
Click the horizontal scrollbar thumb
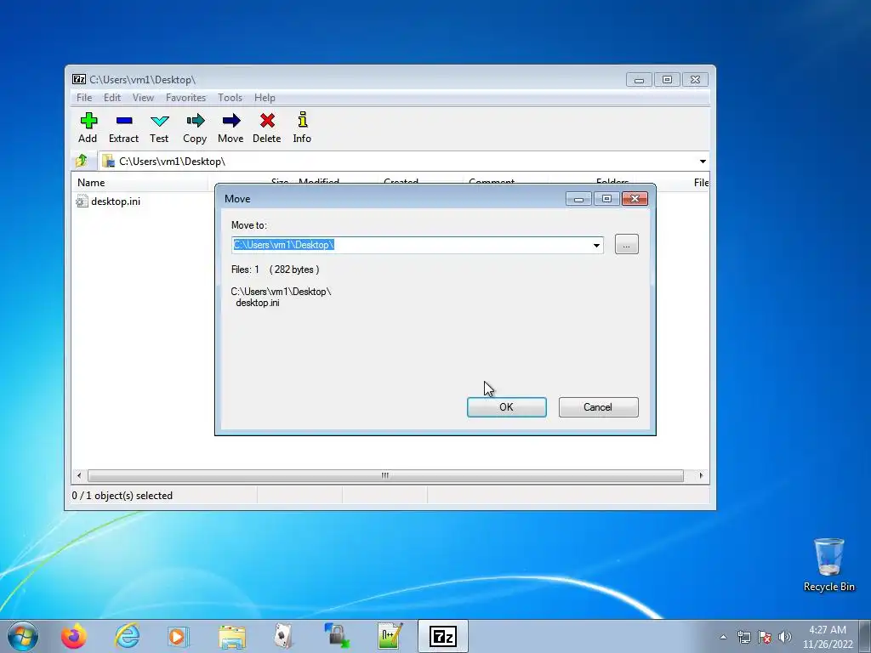tap(385, 476)
